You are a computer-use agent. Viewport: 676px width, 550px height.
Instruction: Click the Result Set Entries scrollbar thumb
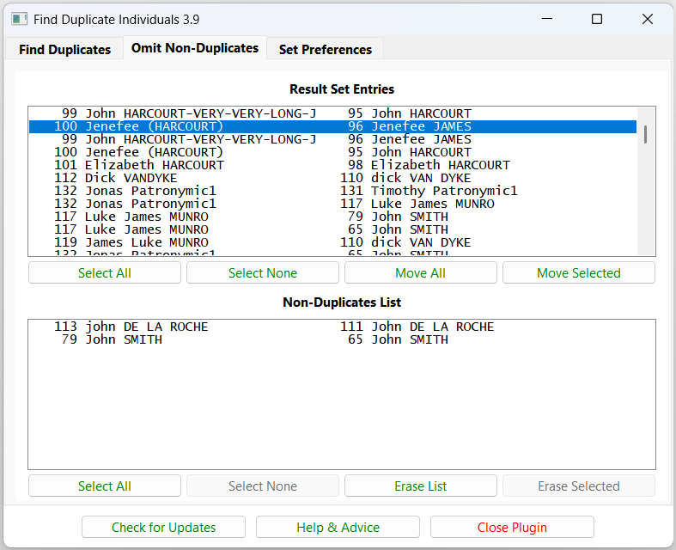(645, 134)
